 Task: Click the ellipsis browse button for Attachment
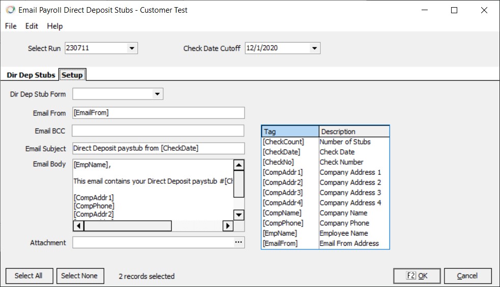[238, 243]
